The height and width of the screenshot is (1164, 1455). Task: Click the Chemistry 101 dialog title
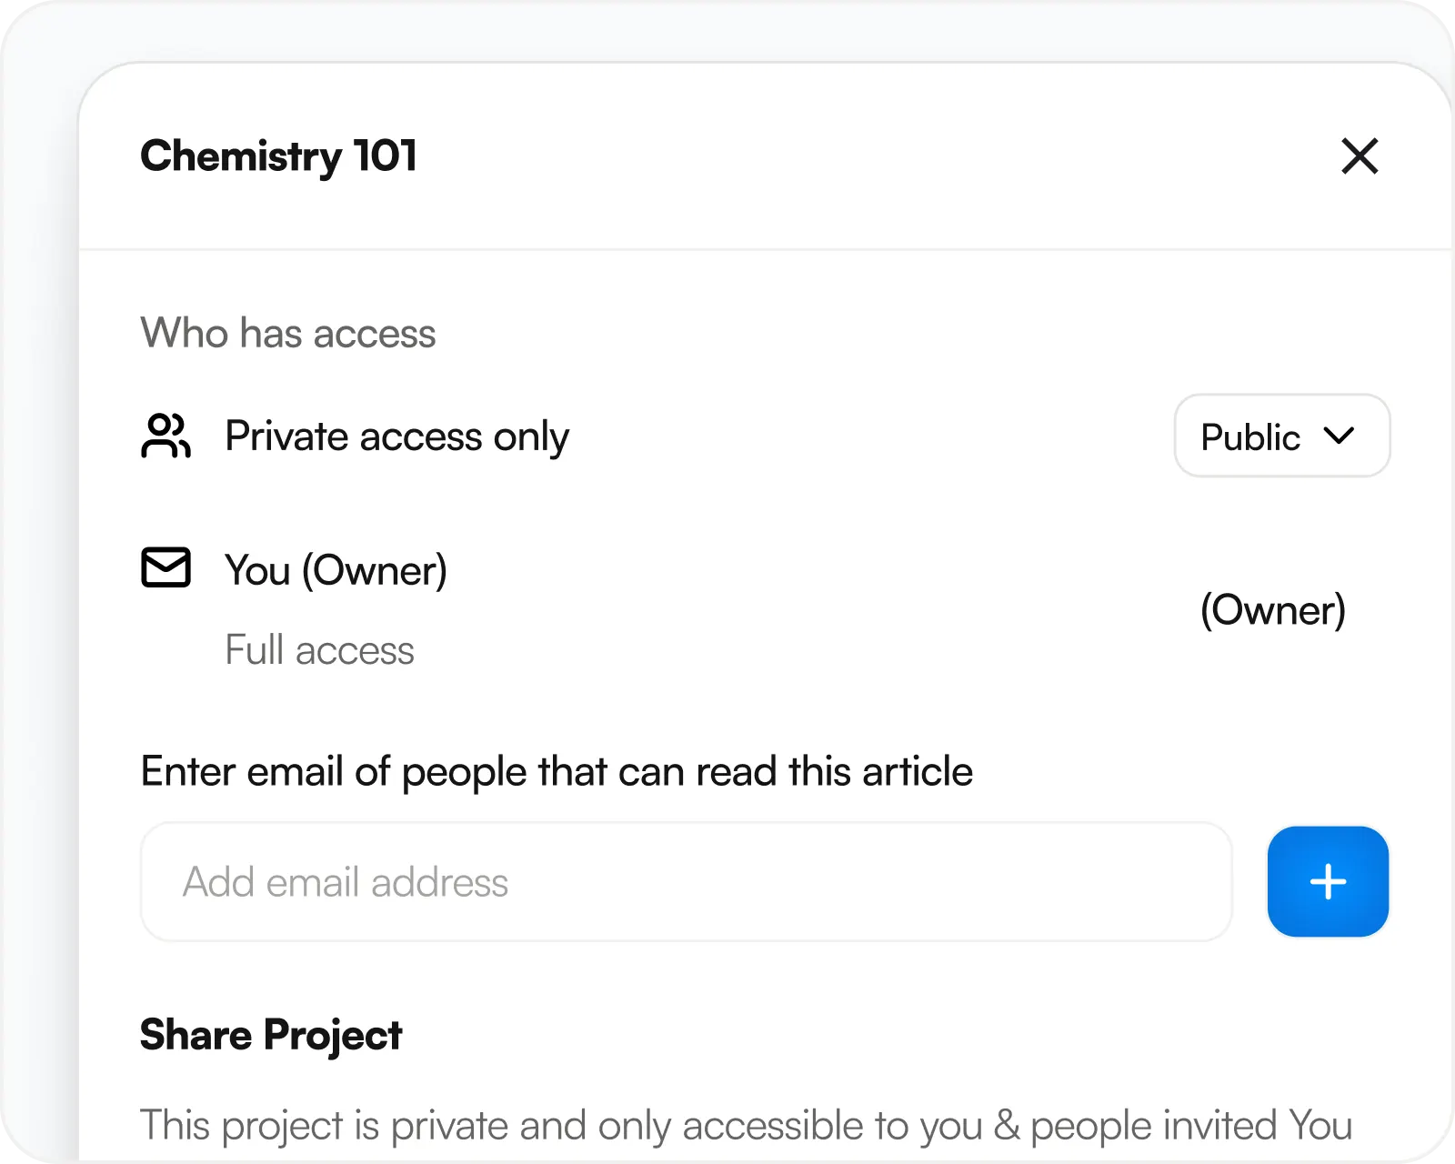point(278,156)
